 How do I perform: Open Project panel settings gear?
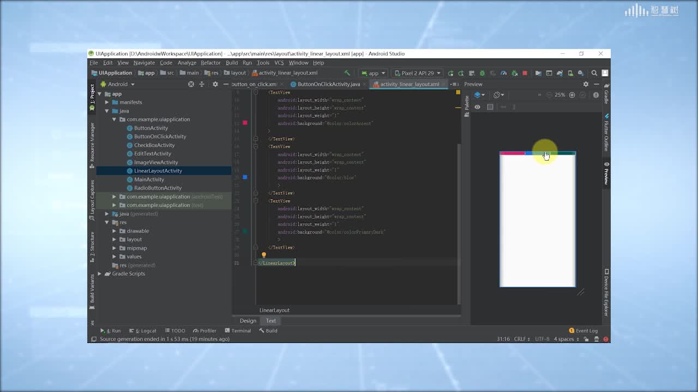click(x=215, y=84)
